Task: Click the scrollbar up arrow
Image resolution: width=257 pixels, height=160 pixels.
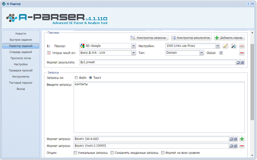Action: (x=252, y=33)
